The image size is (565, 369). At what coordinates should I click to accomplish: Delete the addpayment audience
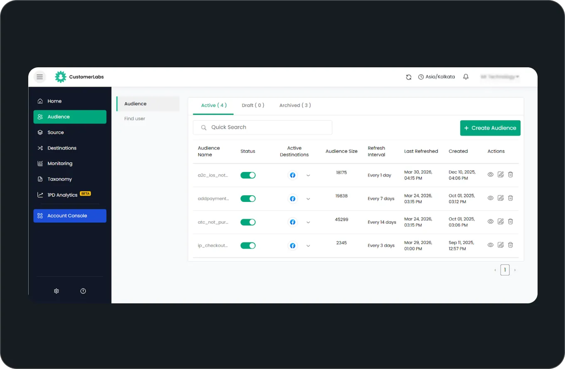point(511,198)
